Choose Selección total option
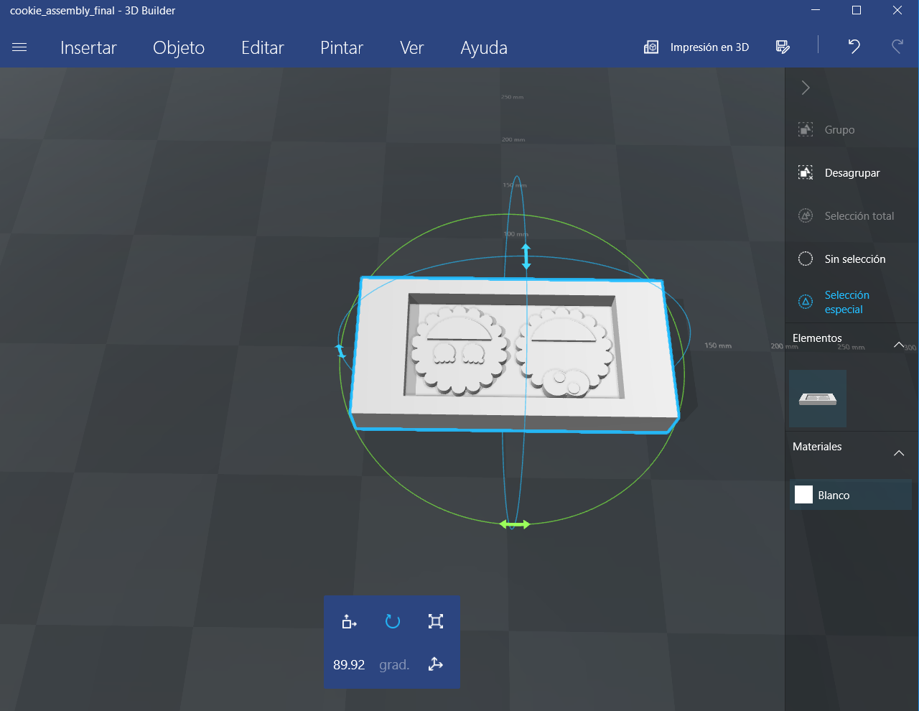Screen dimensions: 919x711 click(859, 216)
